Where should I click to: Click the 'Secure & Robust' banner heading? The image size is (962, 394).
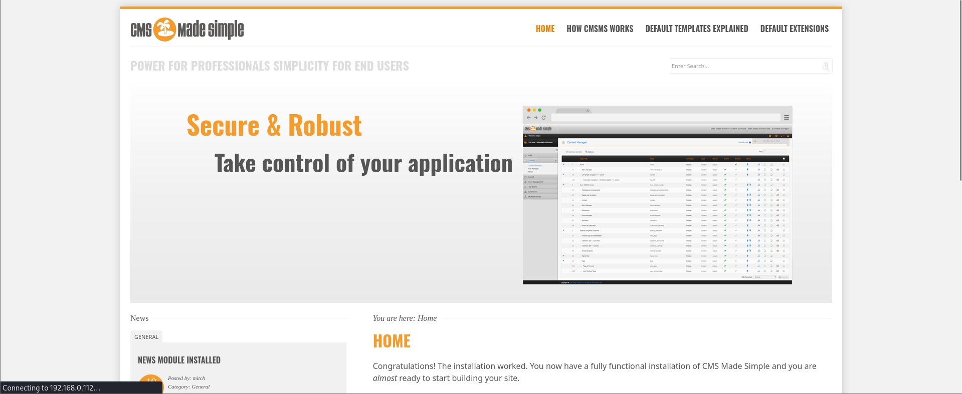(274, 125)
